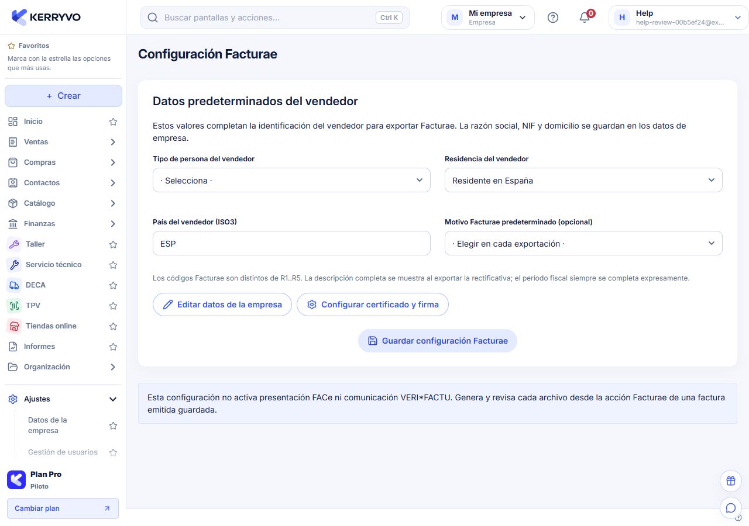The image size is (749, 526).
Task: Open the chat bubble support icon
Action: tap(730, 508)
